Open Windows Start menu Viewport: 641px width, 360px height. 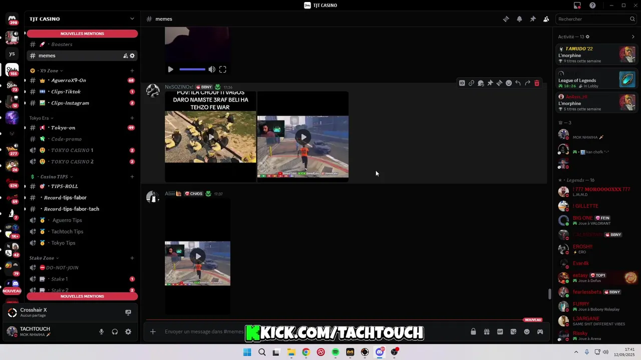click(x=247, y=352)
